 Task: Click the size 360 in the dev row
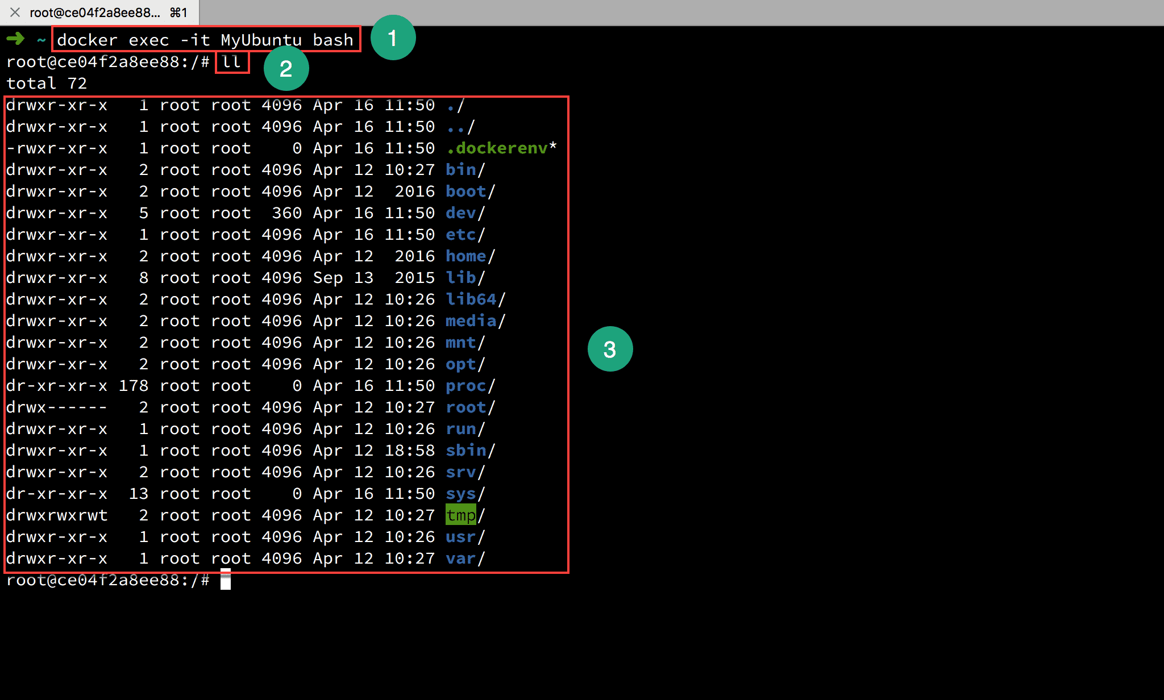(x=287, y=213)
